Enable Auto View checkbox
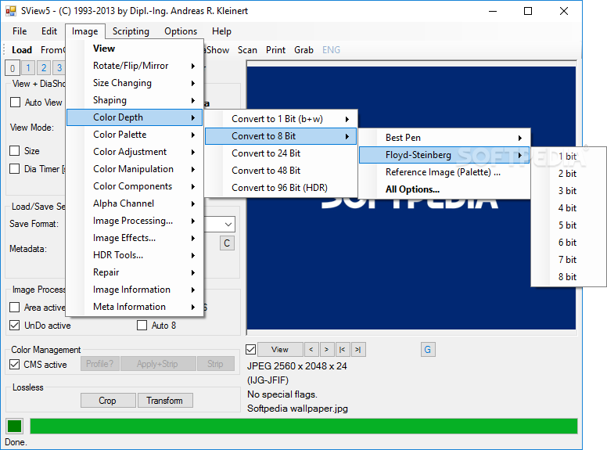The width and height of the screenshot is (607, 450). coord(15,103)
